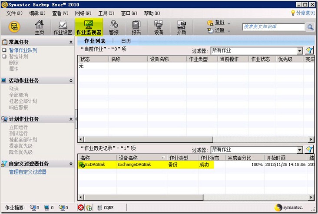Select the 作业监视器 job monitor icon
The image size is (318, 214).
click(x=89, y=27)
